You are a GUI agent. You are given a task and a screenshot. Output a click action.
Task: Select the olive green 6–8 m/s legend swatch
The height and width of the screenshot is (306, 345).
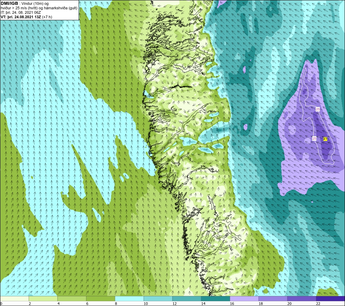click(x=100, y=298)
